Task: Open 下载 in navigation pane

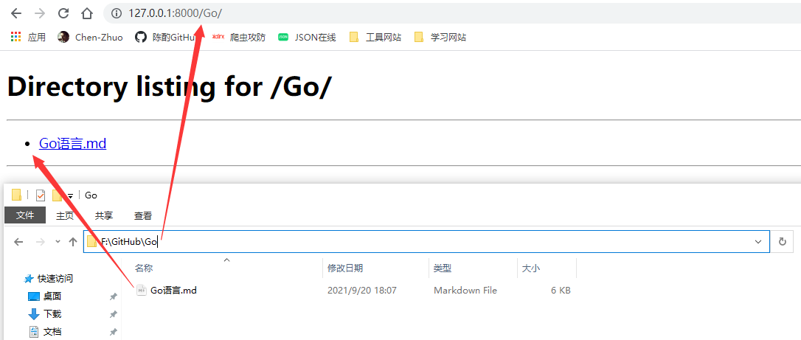Action: (44, 314)
